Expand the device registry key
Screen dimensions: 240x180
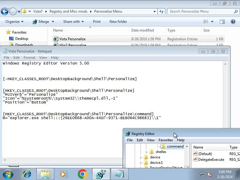(141, 157)
